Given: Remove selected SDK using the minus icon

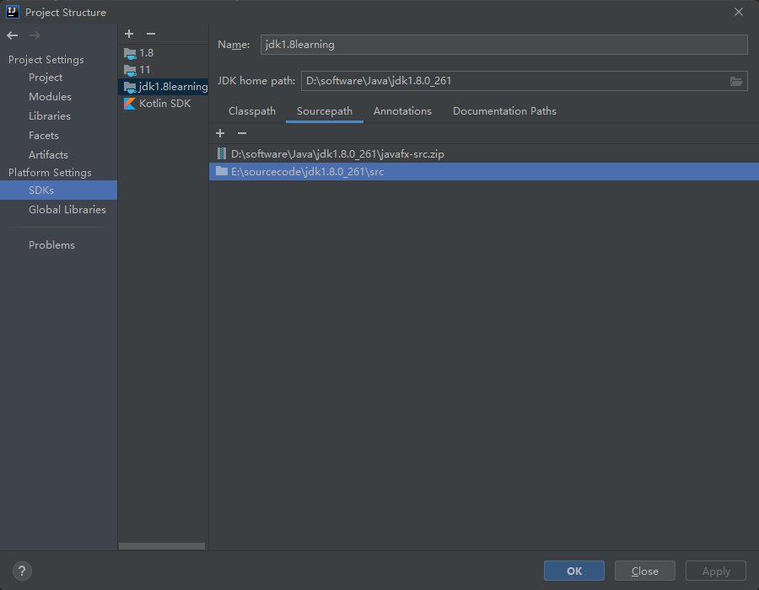Looking at the screenshot, I should coord(151,34).
